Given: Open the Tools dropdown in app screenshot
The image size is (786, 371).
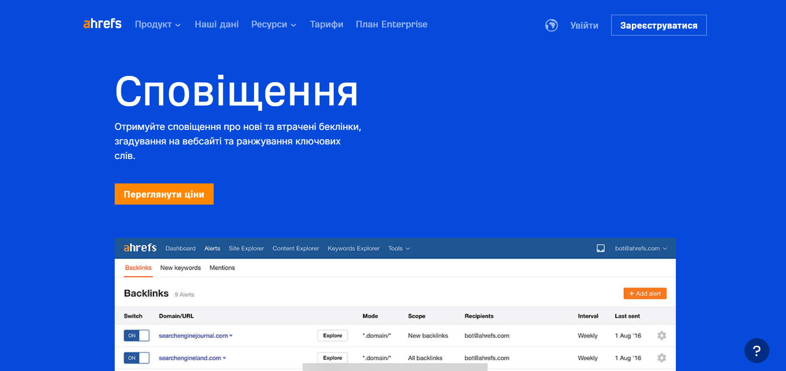Looking at the screenshot, I should pyautogui.click(x=399, y=248).
